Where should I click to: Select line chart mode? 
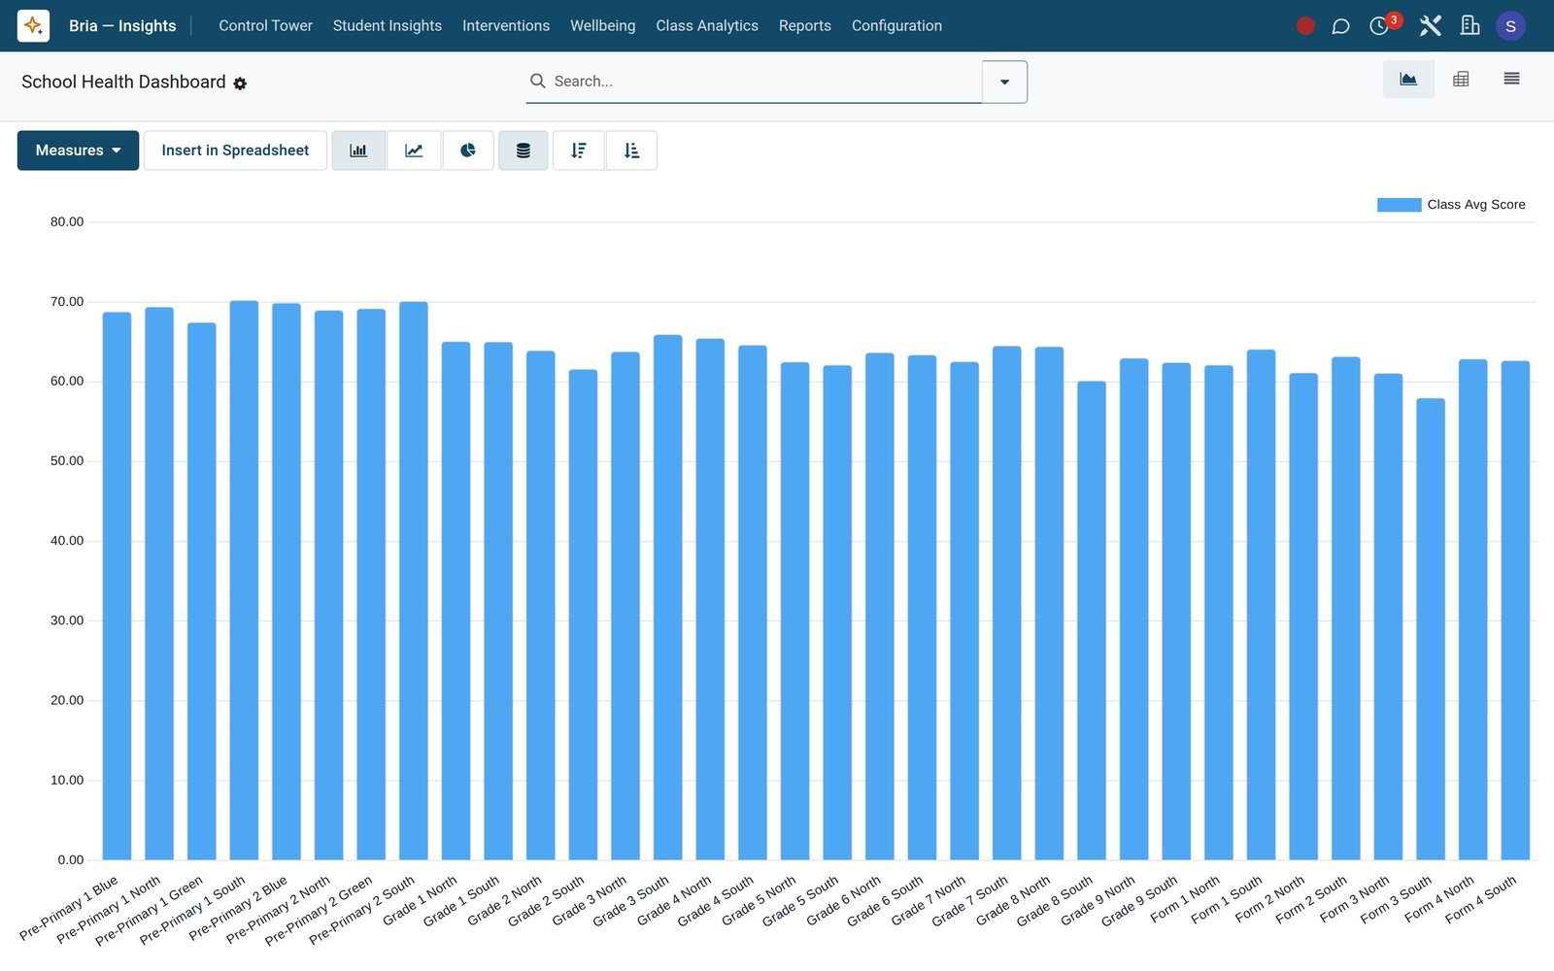point(414,151)
